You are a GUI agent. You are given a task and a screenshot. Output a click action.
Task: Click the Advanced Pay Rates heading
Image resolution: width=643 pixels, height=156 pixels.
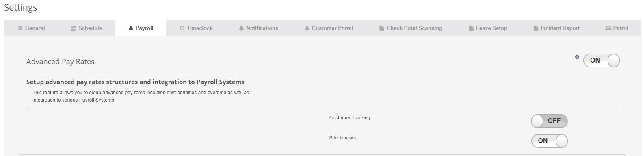(x=61, y=62)
